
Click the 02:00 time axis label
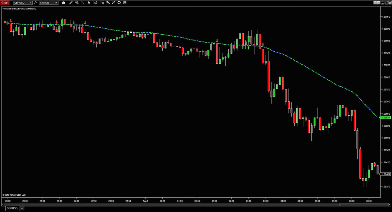click(214, 201)
